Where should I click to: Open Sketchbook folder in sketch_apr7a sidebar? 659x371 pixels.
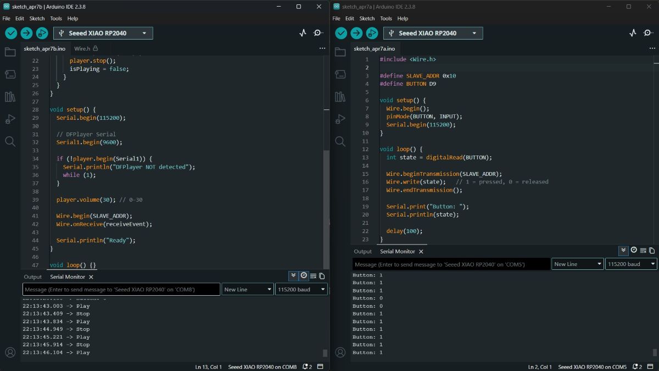click(x=340, y=52)
